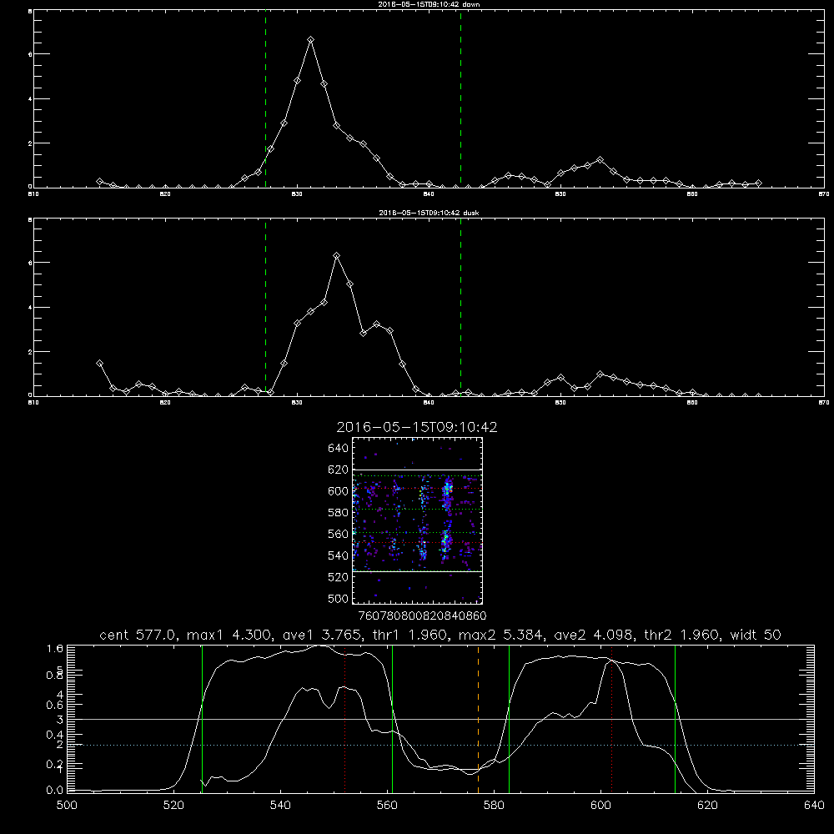Click the 500 label on spectral image y-axis
The height and width of the screenshot is (834, 834).
pyautogui.click(x=339, y=599)
